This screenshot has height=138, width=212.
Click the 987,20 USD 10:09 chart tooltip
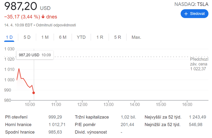(35, 55)
